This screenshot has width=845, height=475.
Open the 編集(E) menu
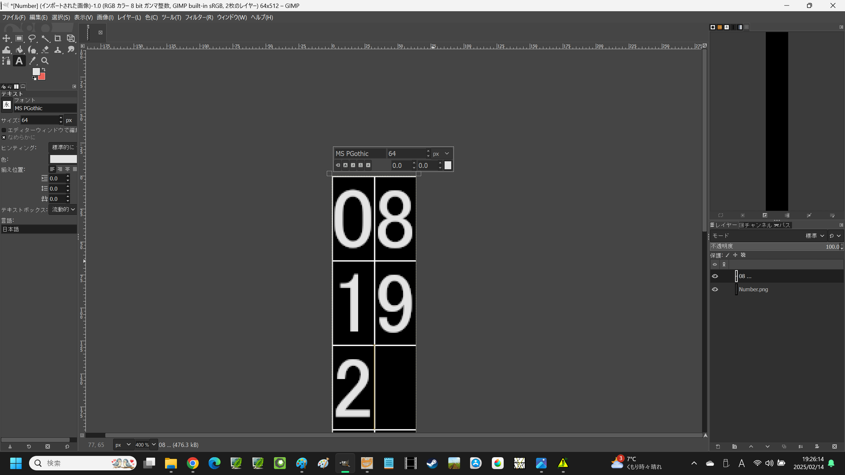[x=38, y=17]
